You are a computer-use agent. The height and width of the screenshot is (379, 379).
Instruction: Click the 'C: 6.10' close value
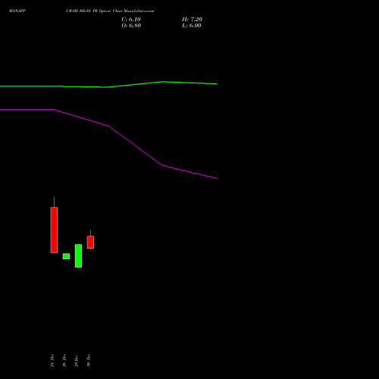click(x=131, y=20)
